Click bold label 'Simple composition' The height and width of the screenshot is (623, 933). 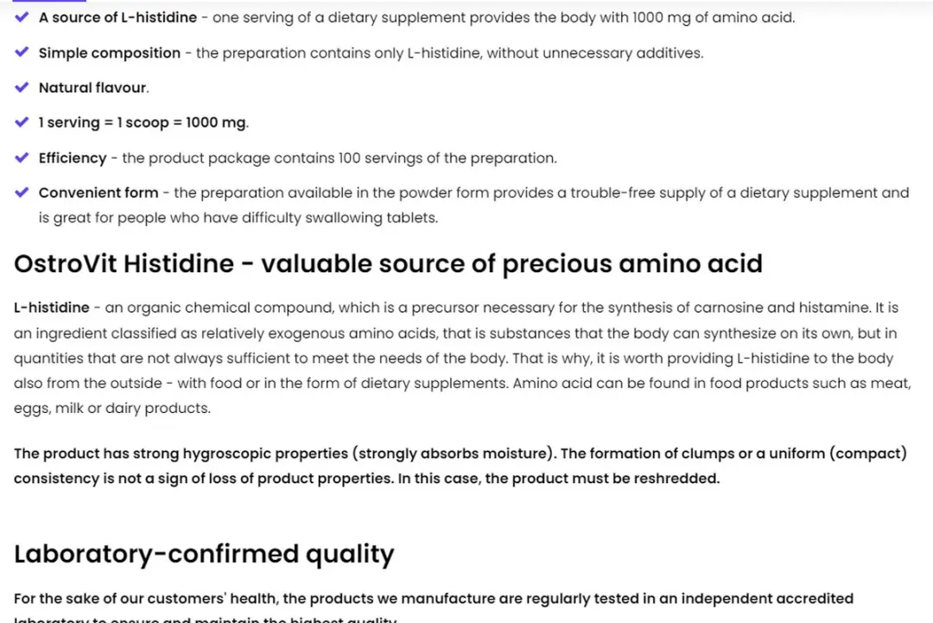pyautogui.click(x=110, y=53)
